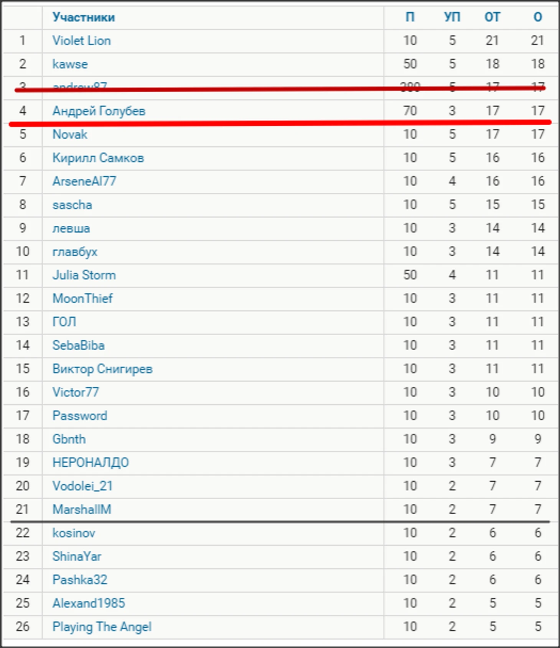Click the П column header
The height and width of the screenshot is (648, 560).
(x=410, y=17)
